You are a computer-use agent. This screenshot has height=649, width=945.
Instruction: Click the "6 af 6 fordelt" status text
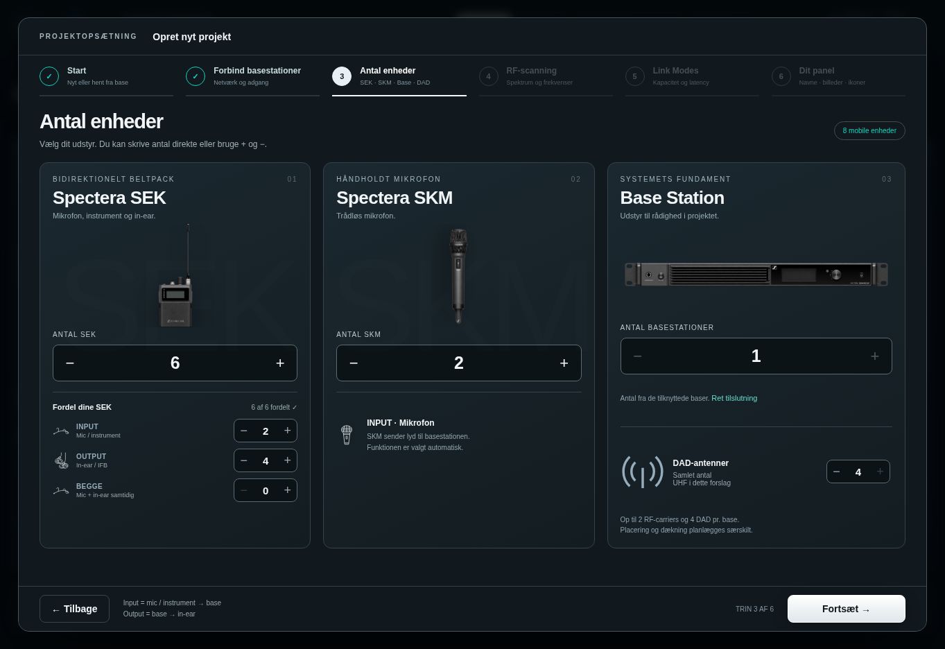(275, 407)
